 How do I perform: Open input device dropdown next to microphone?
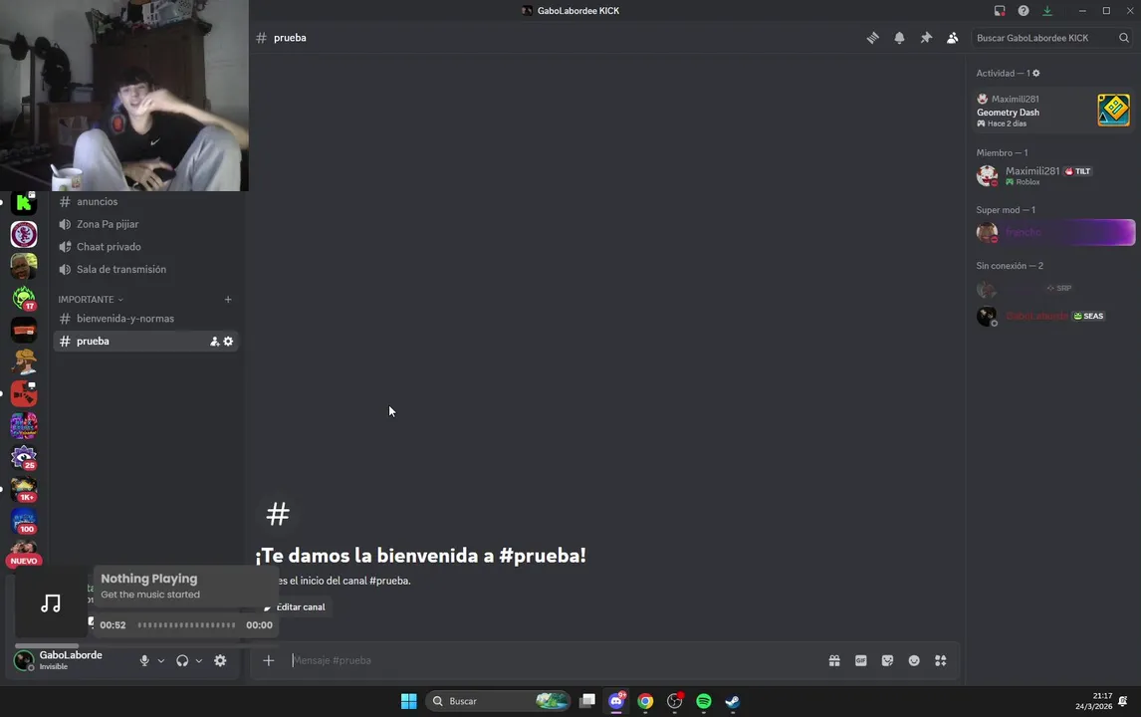[x=161, y=661]
